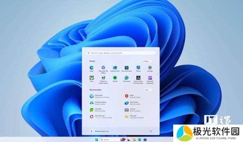Screen dimensions: 243x142
Task: Click the Windows Start button on taskbar
Action: 96,140
